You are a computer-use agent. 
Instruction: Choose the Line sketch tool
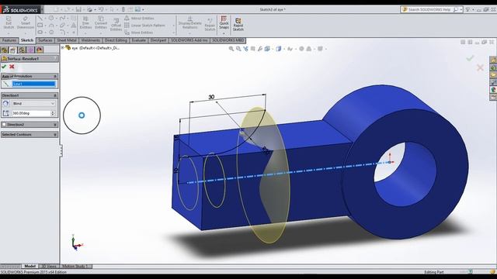(x=40, y=19)
